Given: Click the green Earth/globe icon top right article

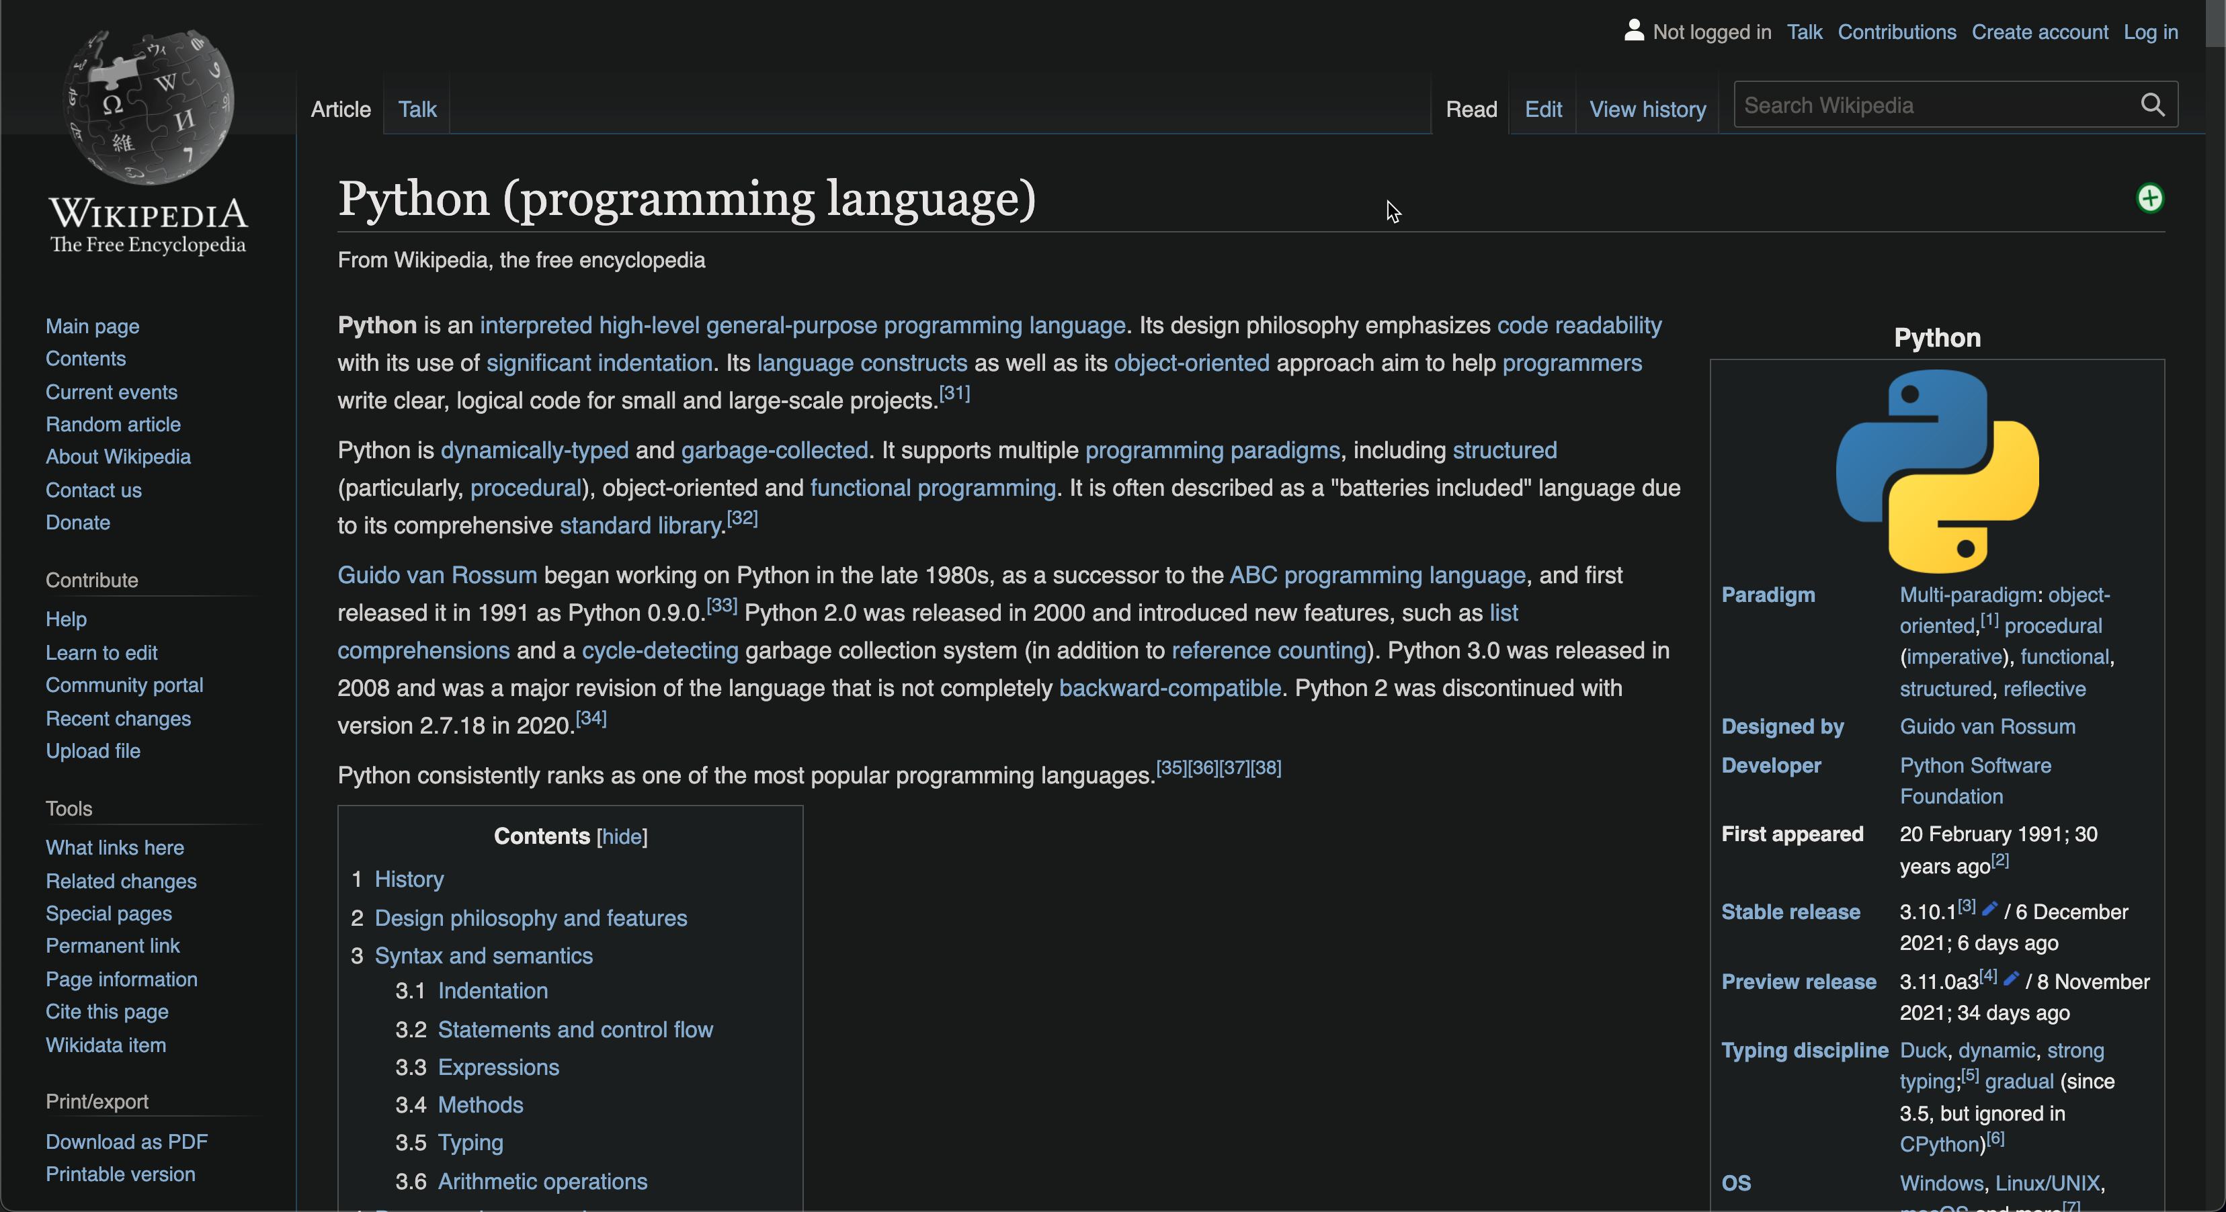Looking at the screenshot, I should pos(2150,198).
